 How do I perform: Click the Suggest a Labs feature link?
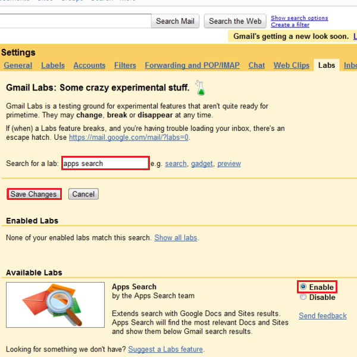point(165,349)
